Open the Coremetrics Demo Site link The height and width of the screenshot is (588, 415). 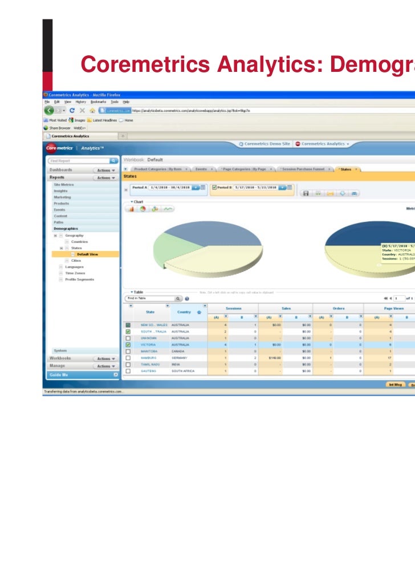[x=265, y=144]
